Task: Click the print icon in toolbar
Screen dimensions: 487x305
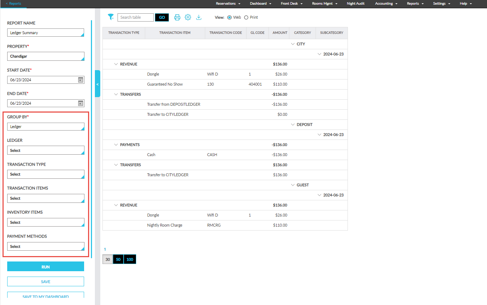Action: [x=177, y=17]
